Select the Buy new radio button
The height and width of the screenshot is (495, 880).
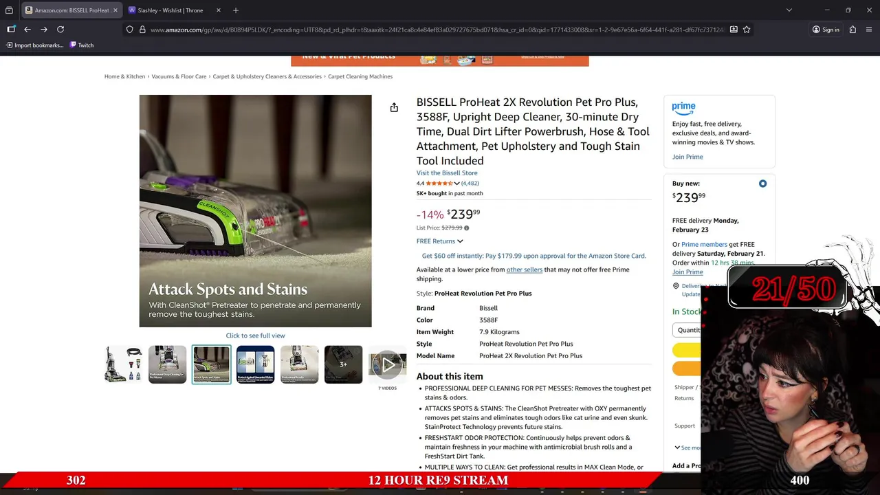pos(762,184)
